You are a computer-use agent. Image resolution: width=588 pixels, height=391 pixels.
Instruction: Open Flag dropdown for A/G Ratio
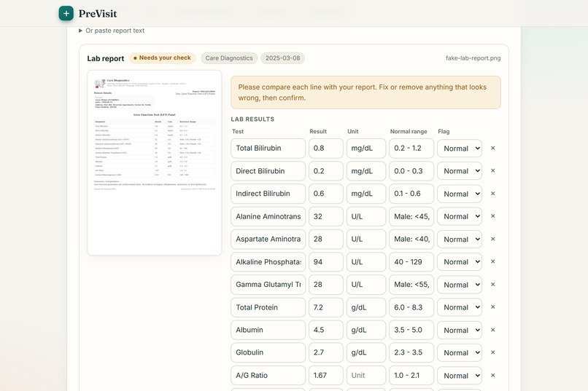(460, 375)
